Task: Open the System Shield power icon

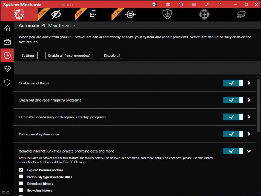Action: click(167, 14)
